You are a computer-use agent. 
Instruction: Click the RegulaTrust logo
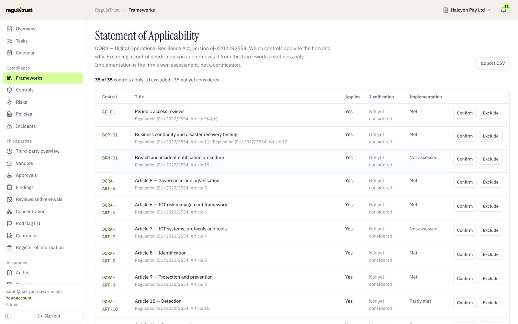pos(19,10)
